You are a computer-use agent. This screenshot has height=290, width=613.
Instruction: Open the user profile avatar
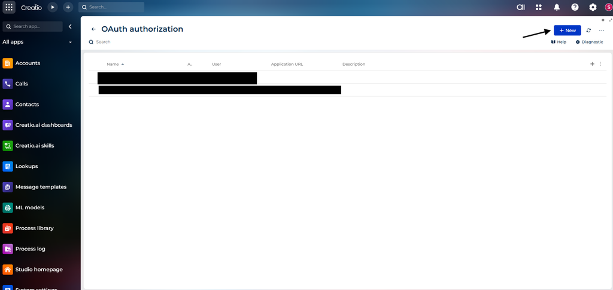tap(608, 7)
